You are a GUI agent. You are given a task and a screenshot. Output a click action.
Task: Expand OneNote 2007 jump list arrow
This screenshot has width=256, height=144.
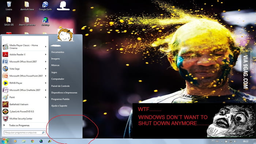[46, 90]
